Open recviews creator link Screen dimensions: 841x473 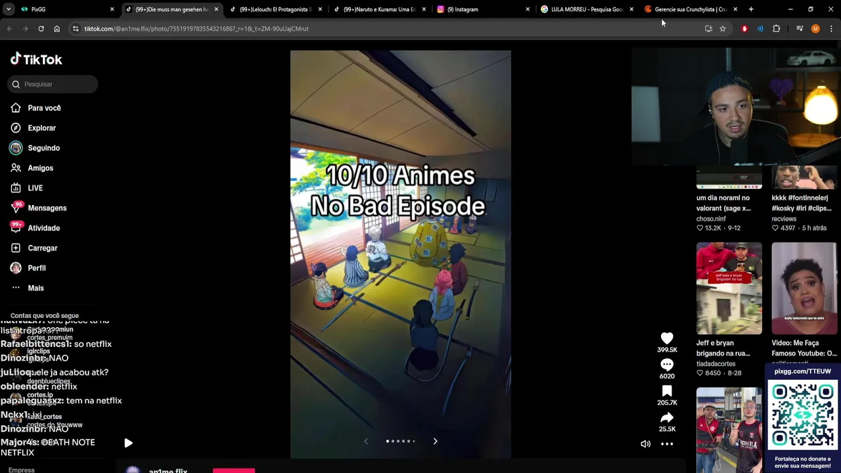tap(784, 219)
